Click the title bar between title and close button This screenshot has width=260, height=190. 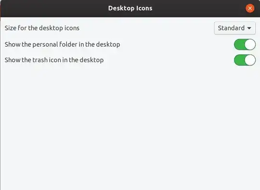(x=199, y=8)
